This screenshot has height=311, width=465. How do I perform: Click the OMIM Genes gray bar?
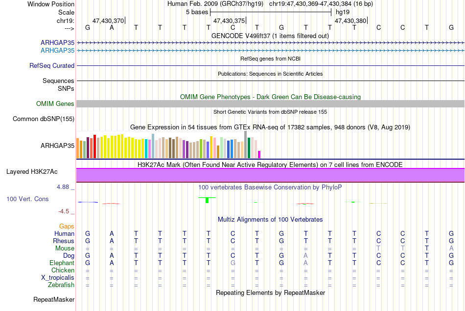271,104
